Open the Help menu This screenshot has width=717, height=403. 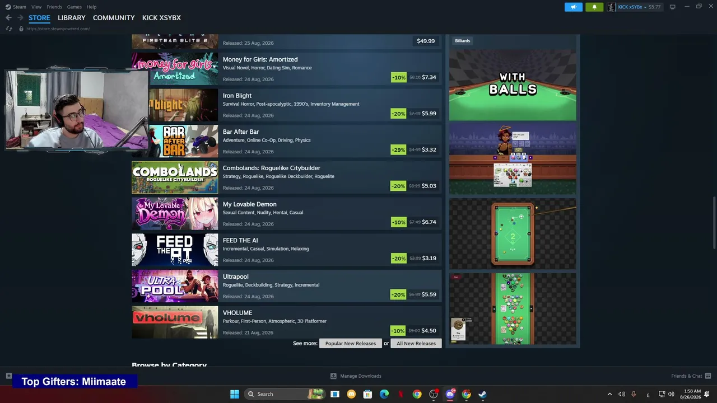pyautogui.click(x=91, y=7)
